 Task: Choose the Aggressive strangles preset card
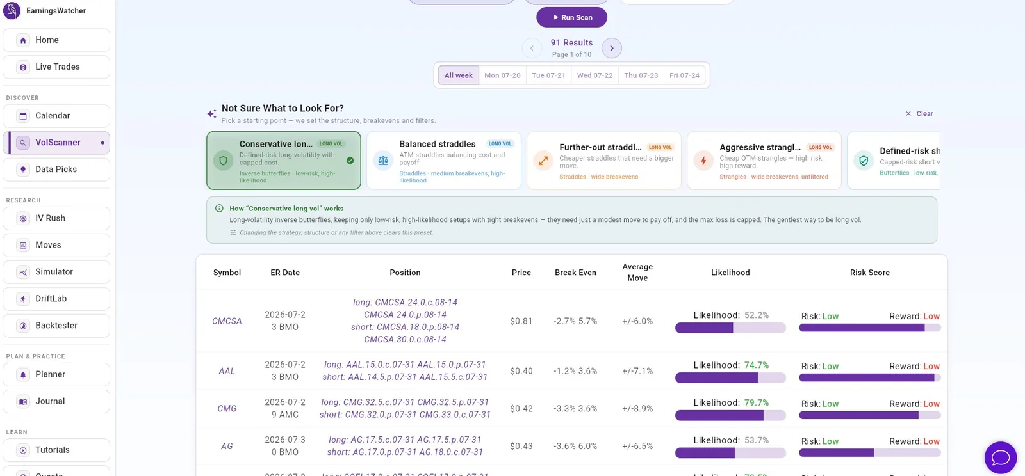[x=764, y=161]
